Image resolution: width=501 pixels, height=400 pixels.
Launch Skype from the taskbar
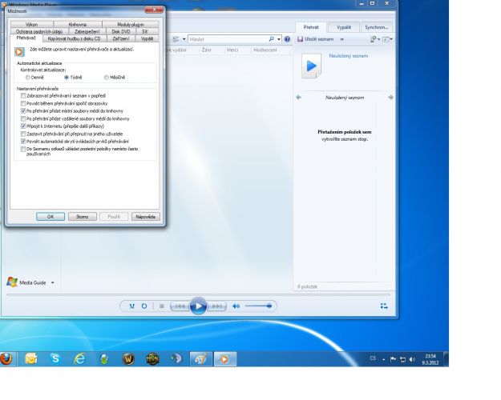(55, 359)
